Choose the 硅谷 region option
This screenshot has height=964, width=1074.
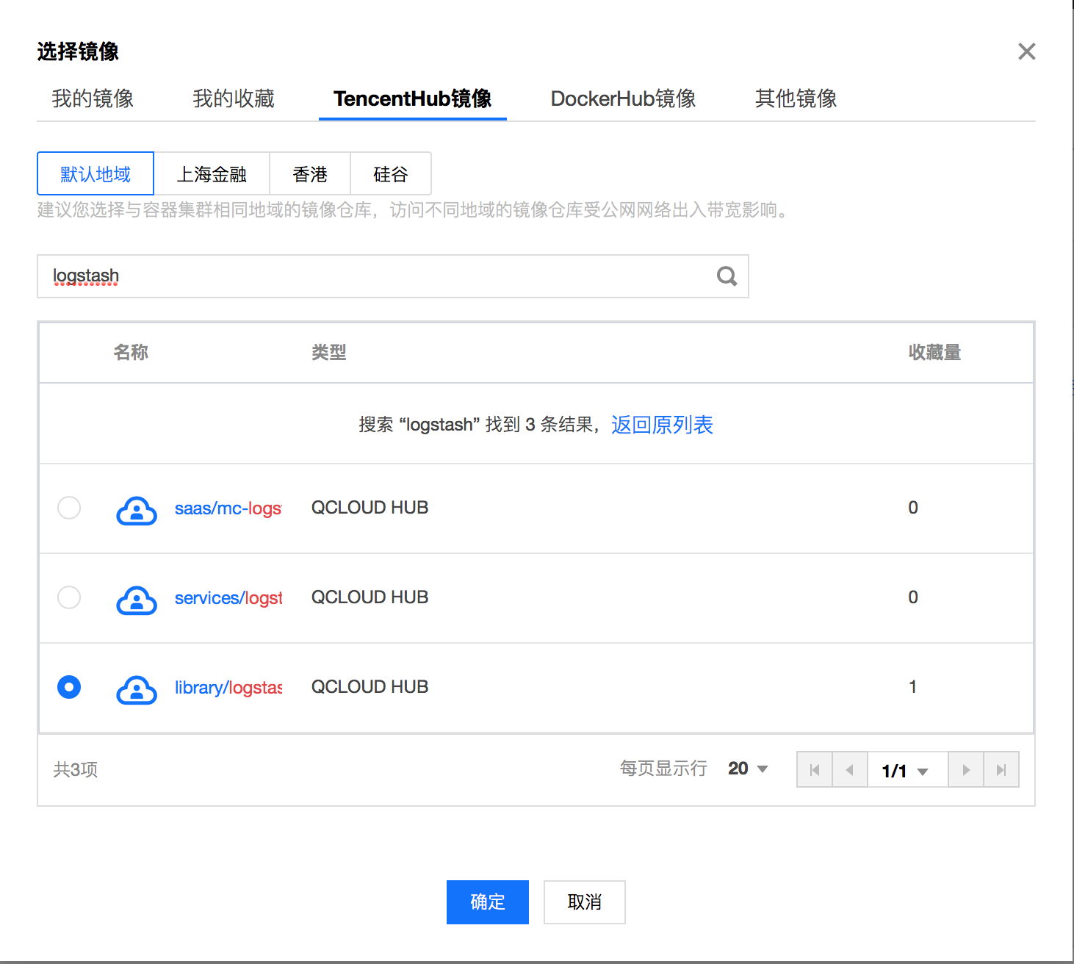click(x=391, y=173)
